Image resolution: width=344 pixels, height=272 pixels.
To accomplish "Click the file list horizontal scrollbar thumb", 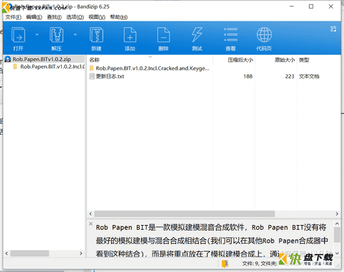I will tap(184, 214).
